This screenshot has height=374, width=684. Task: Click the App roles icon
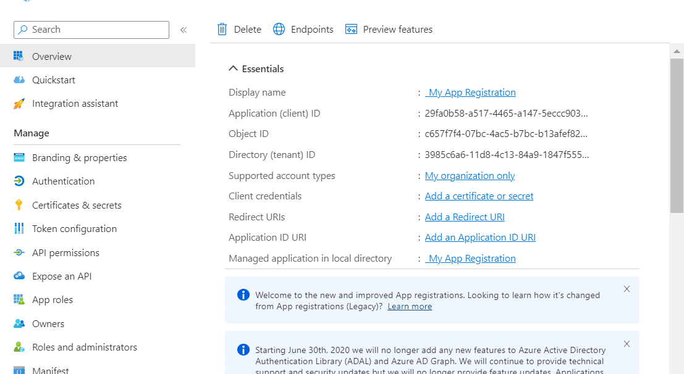(x=19, y=299)
